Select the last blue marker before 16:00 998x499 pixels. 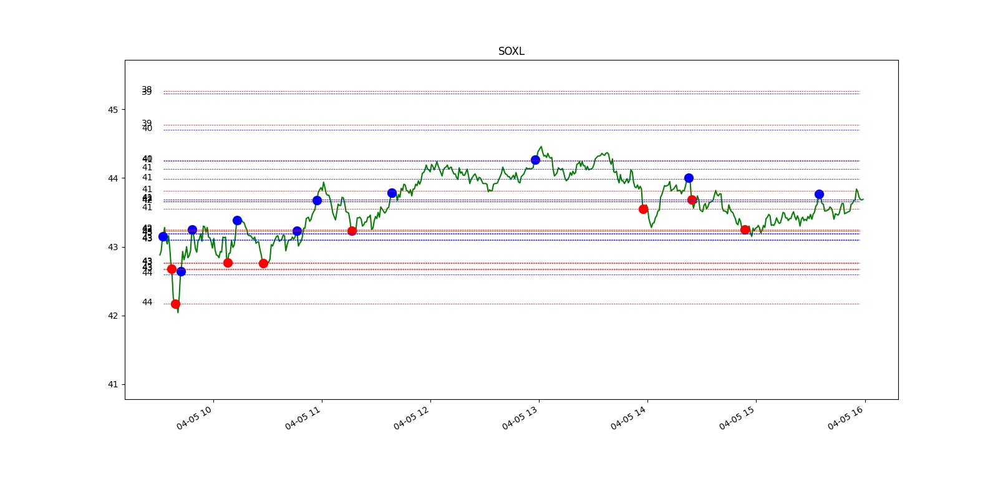click(819, 194)
